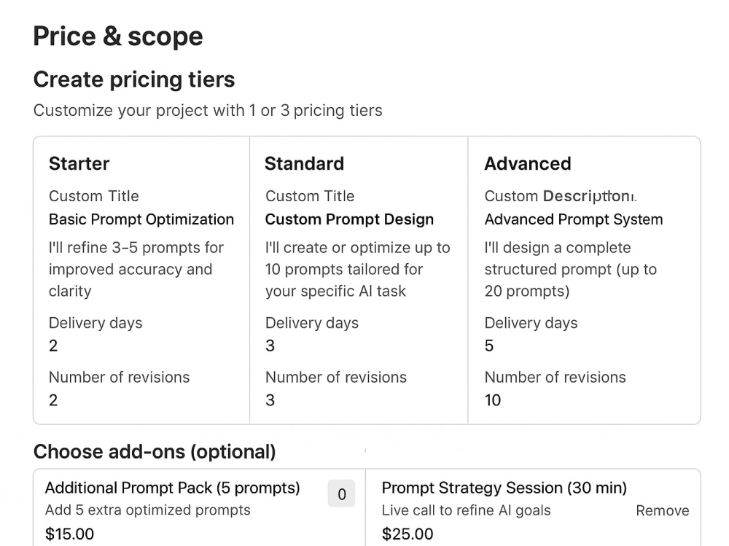This screenshot has height=546, width=729.
Task: Click the Standard tier description text
Action: (357, 269)
